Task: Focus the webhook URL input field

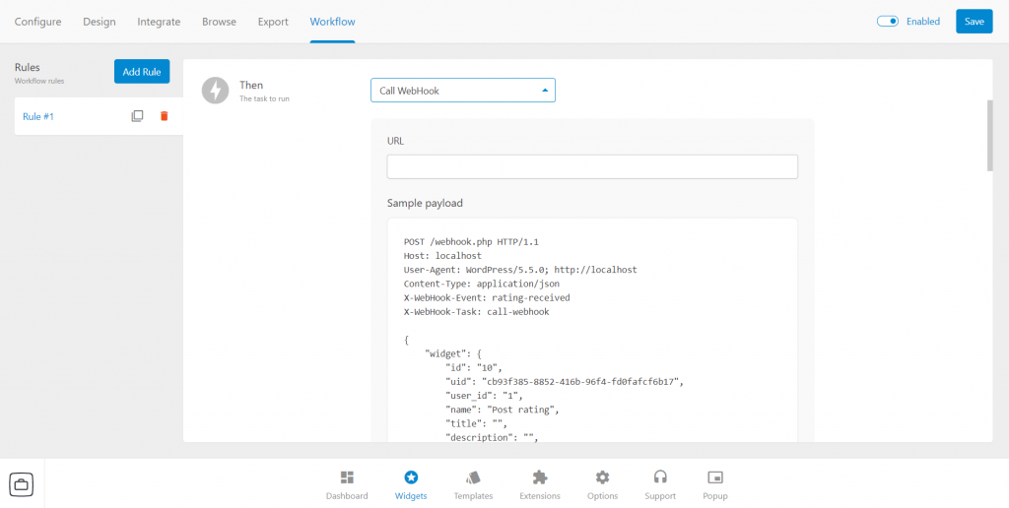Action: pos(592,166)
